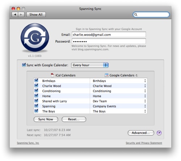This screenshot has height=161, width=181.
Task: Open Home Google calendar mapping popup
Action: tap(145, 96)
